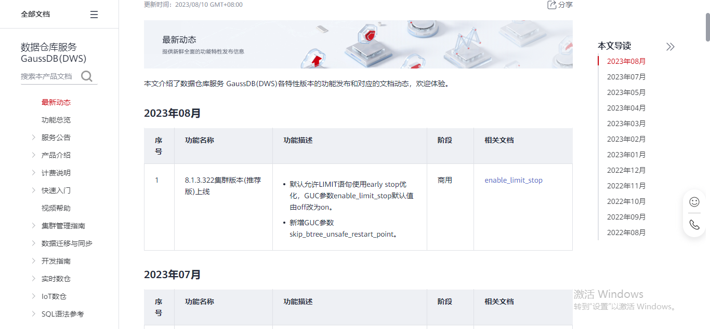Jump to 2022年10月 in article guide
The width and height of the screenshot is (710, 329).
(x=626, y=201)
